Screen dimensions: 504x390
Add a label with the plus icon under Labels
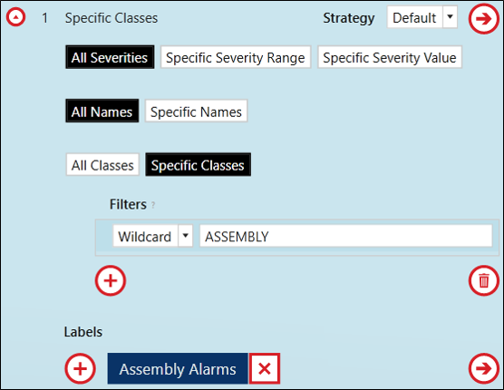(80, 368)
